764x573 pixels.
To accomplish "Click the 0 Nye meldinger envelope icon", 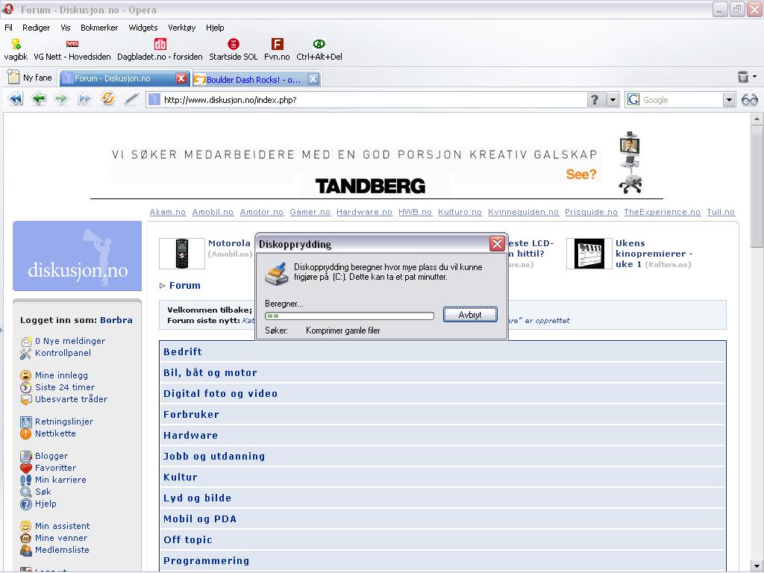I will pos(26,342).
